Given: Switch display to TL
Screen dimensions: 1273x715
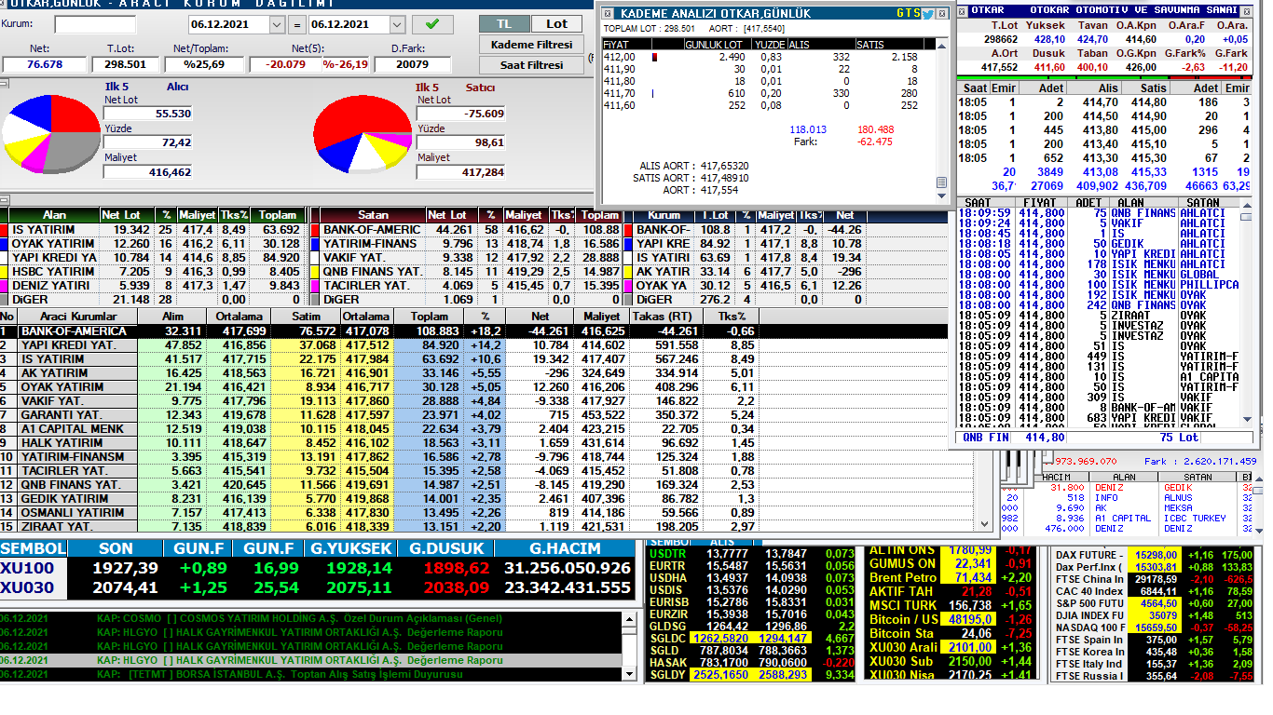Looking at the screenshot, I should (x=504, y=23).
